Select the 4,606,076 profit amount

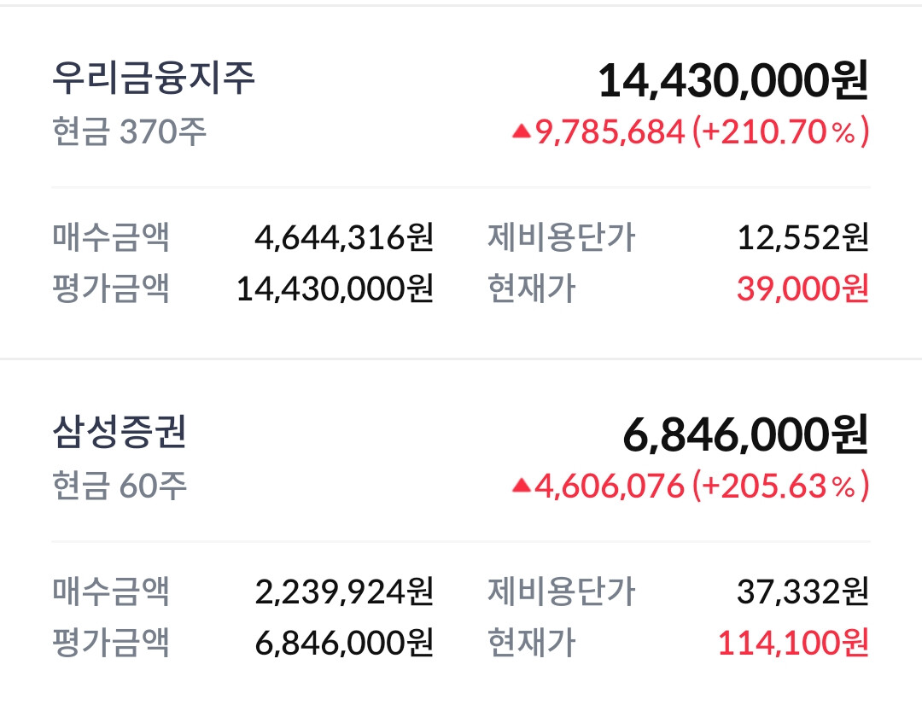click(610, 486)
